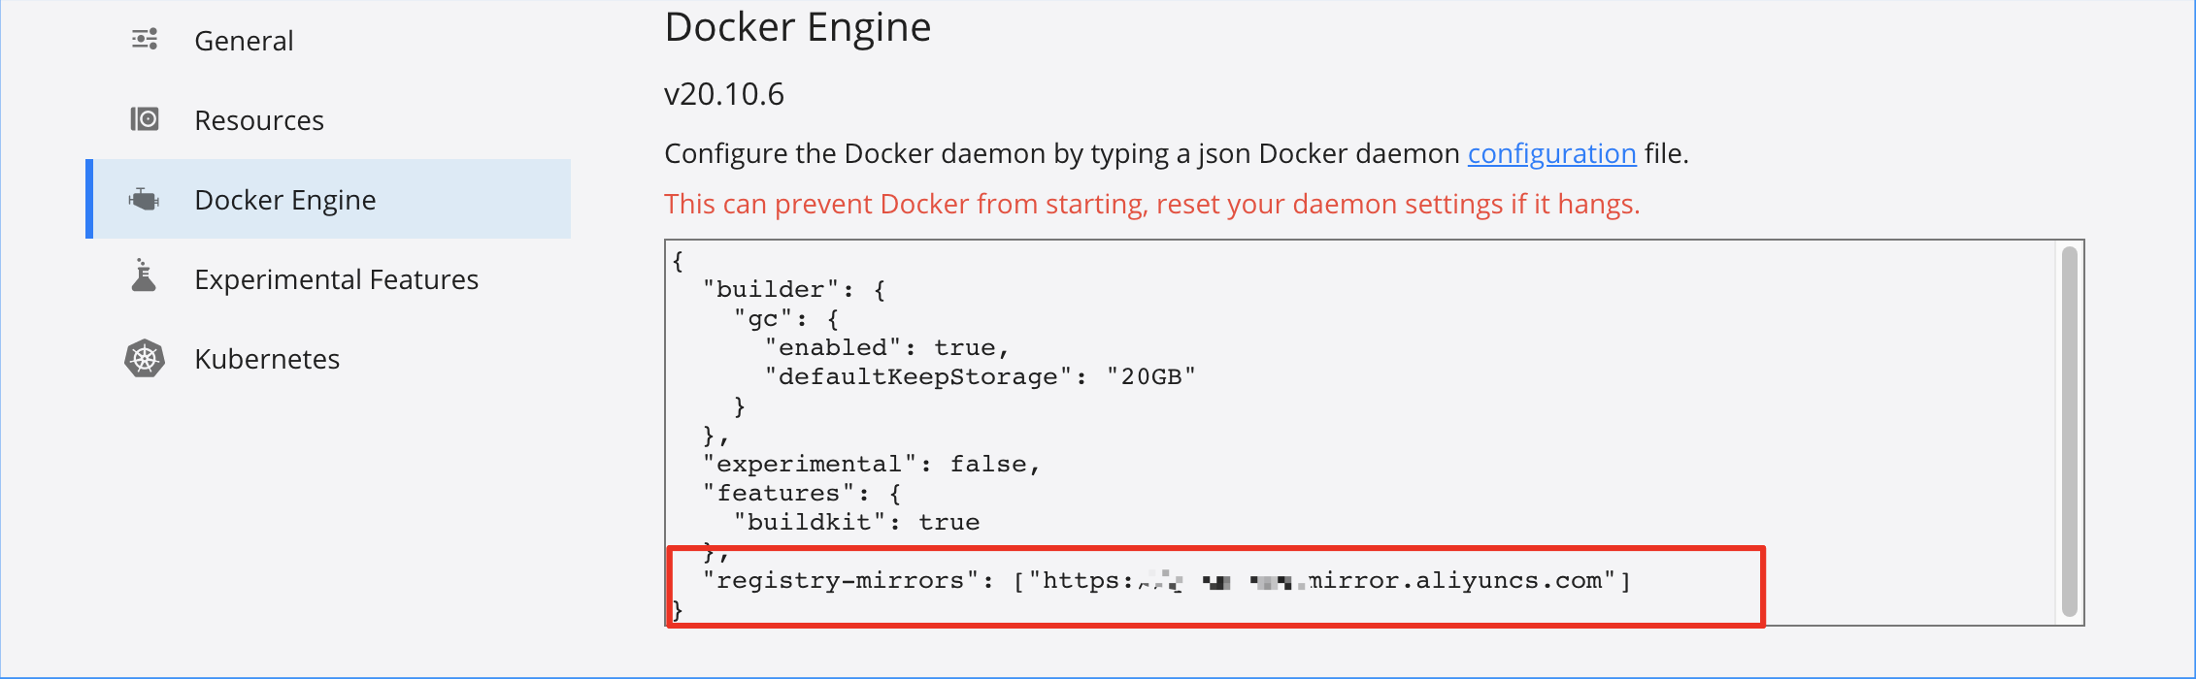Click the "buildkit": true line in editor
This screenshot has width=2196, height=679.
(x=857, y=522)
